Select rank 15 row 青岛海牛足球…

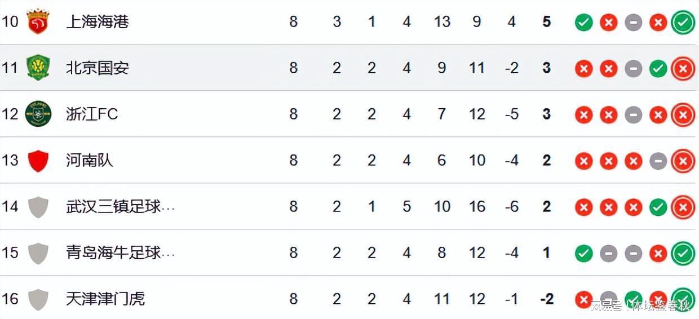pyautogui.click(x=349, y=252)
